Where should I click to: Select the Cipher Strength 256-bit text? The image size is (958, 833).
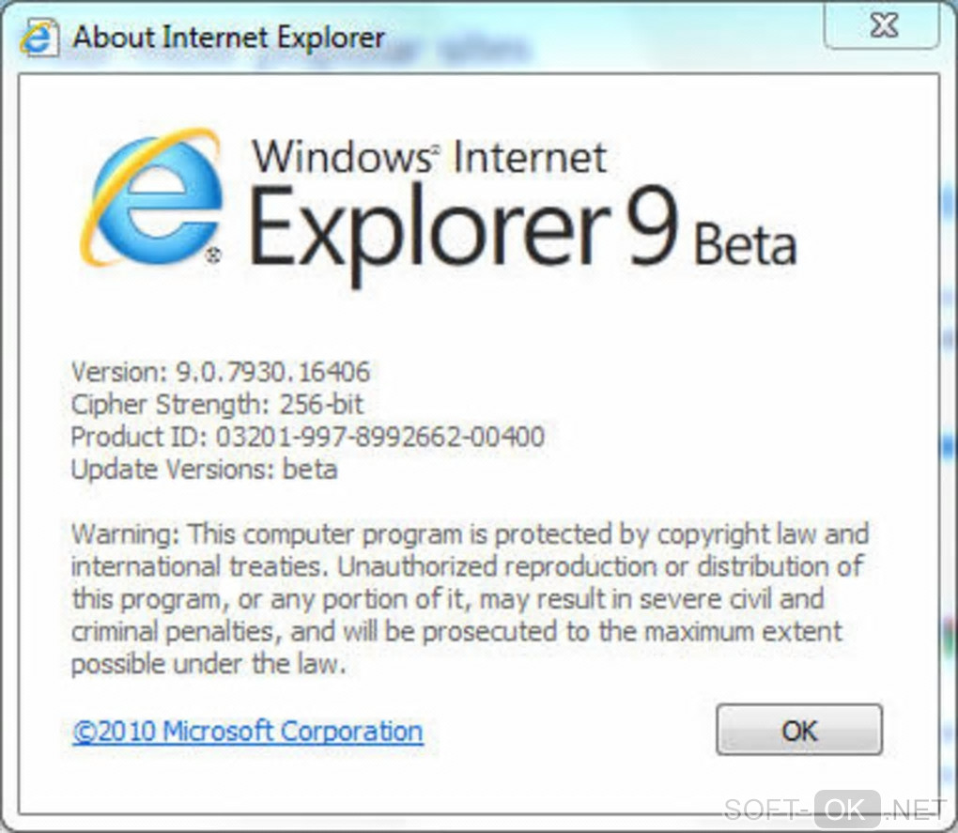[x=217, y=404]
